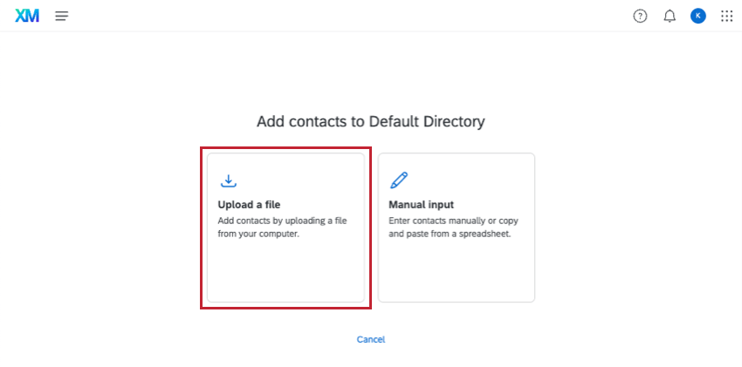View notifications via the bell icon

(670, 16)
